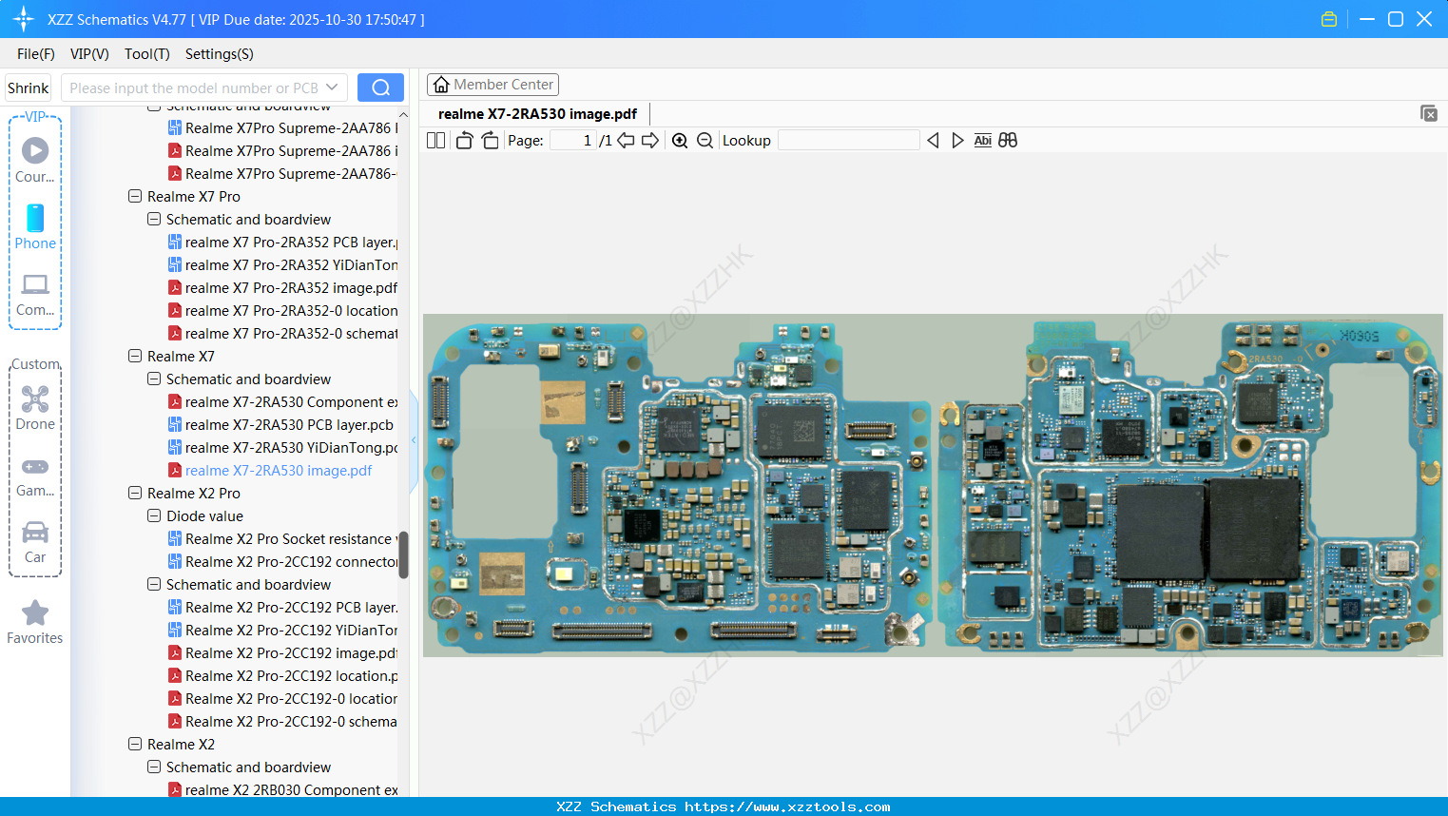
Task: Collapse the Realme X7 tree node
Action: [x=135, y=357]
